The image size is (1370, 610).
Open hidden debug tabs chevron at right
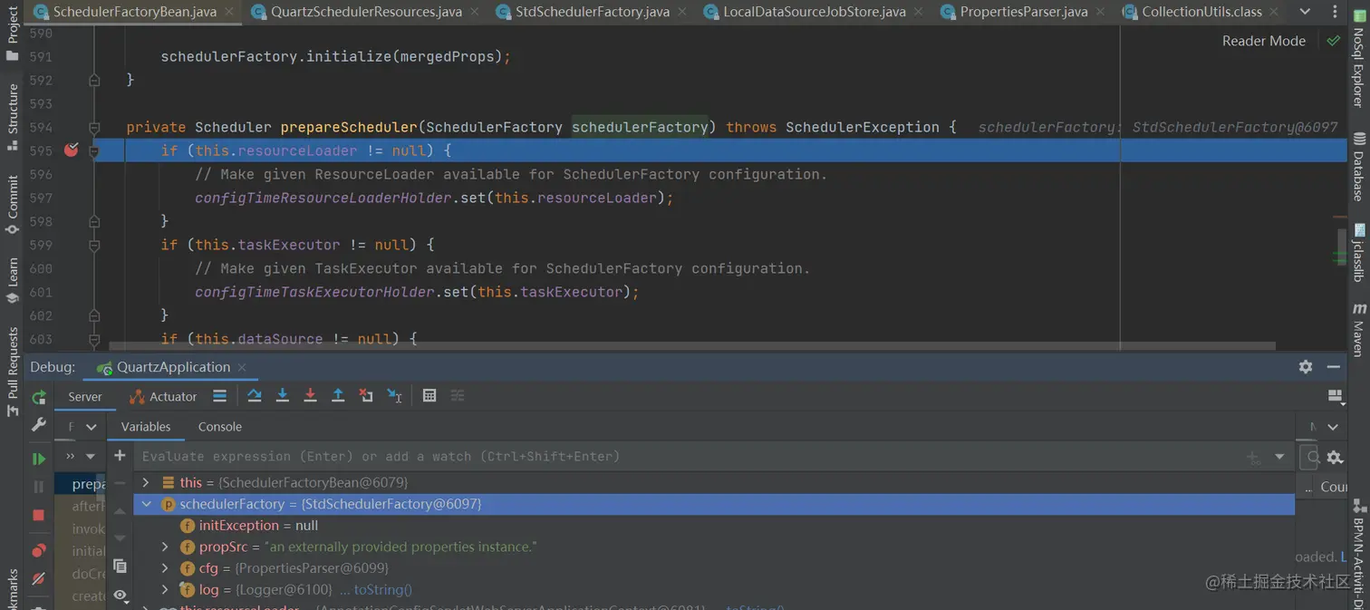(x=1333, y=427)
